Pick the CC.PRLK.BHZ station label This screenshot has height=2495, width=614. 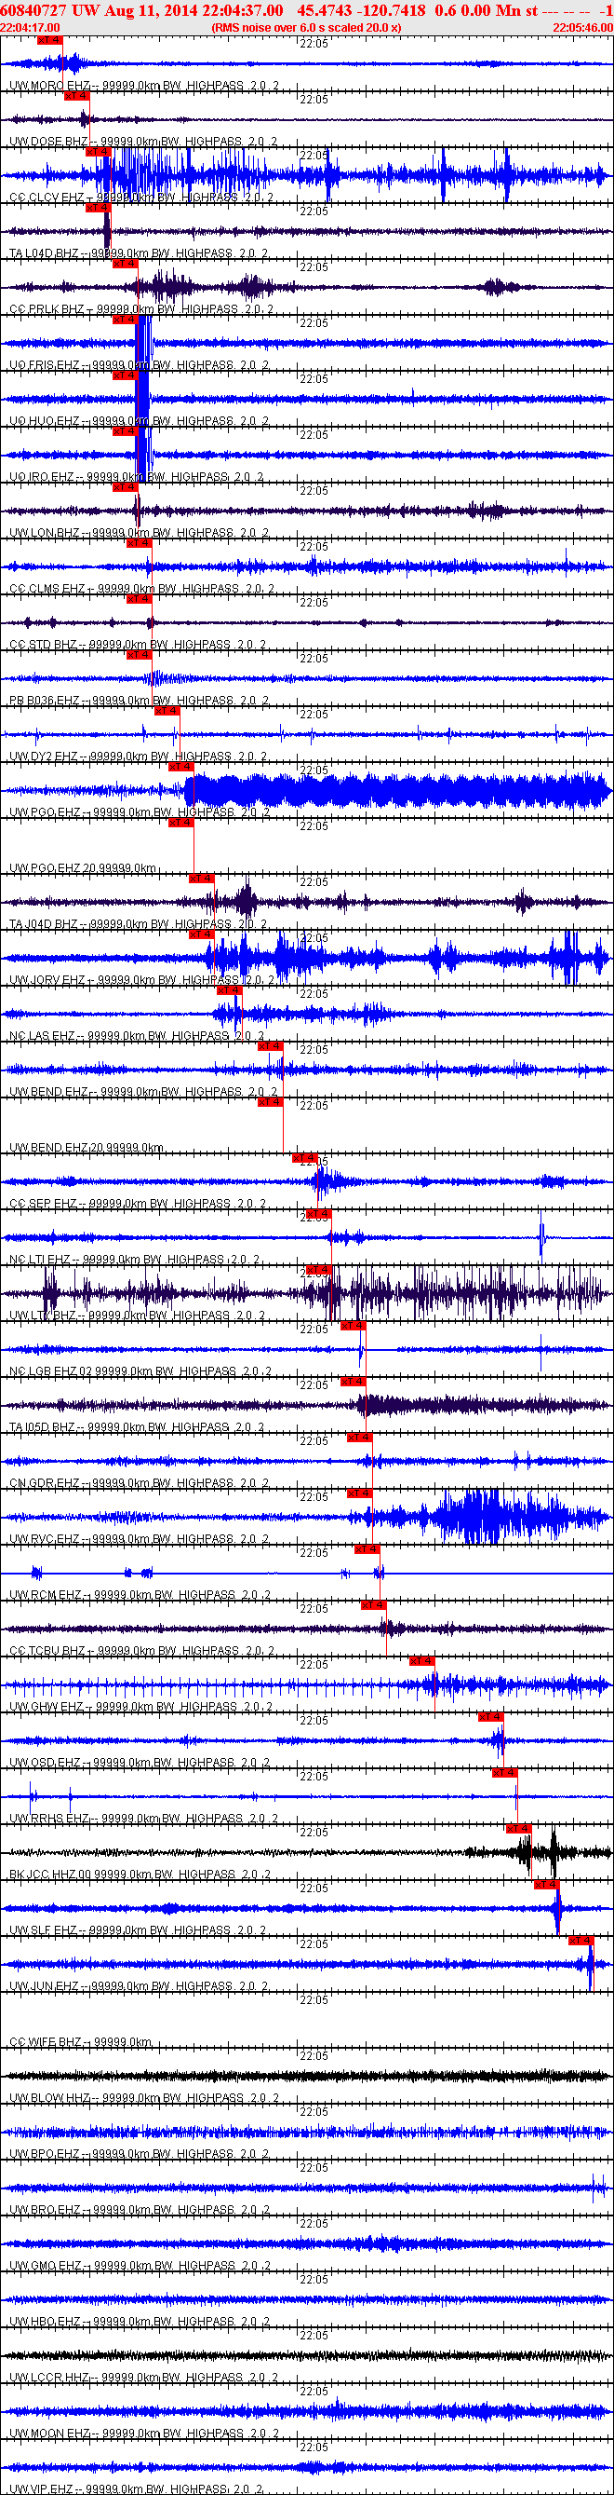[141, 310]
